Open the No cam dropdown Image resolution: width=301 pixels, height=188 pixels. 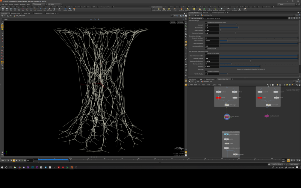click(x=180, y=22)
